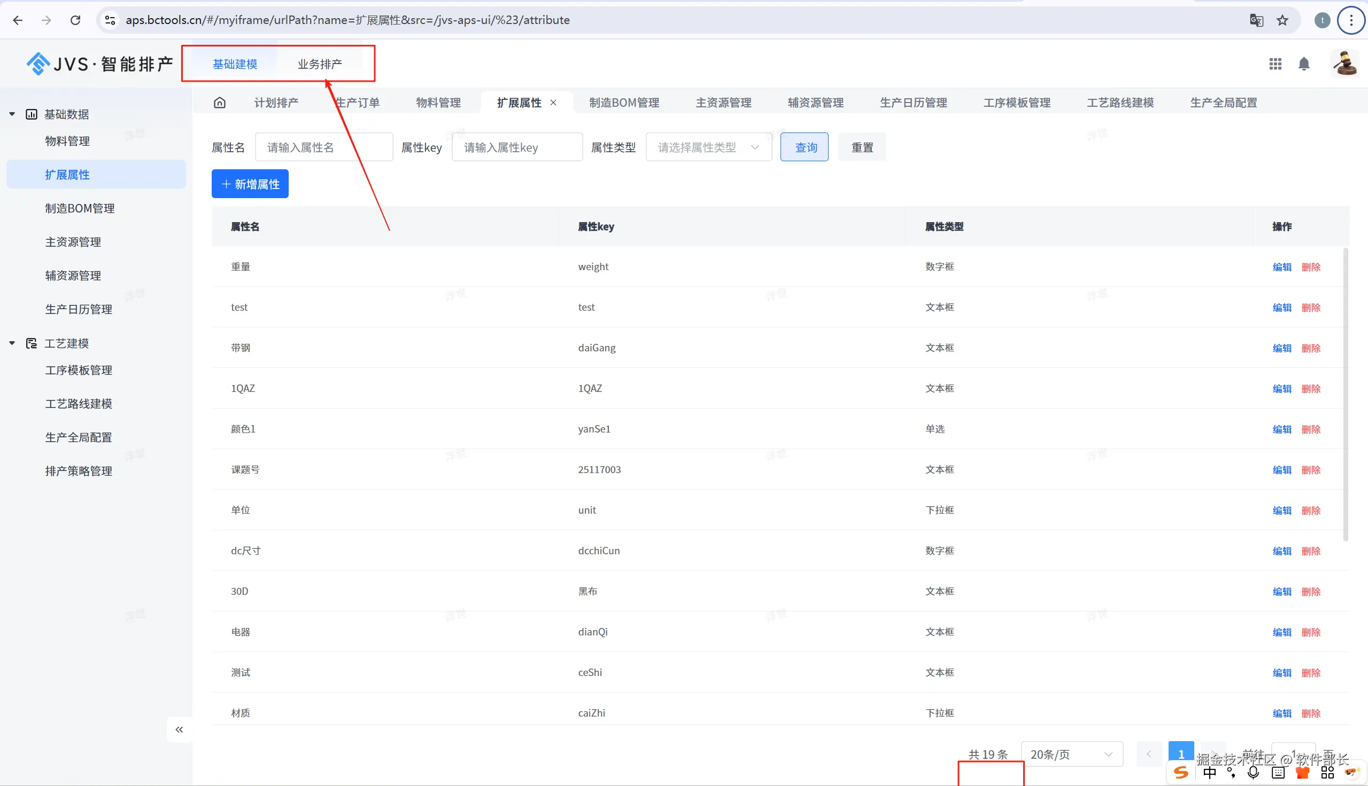Click the browser translate icon
This screenshot has width=1368, height=786.
click(1256, 20)
